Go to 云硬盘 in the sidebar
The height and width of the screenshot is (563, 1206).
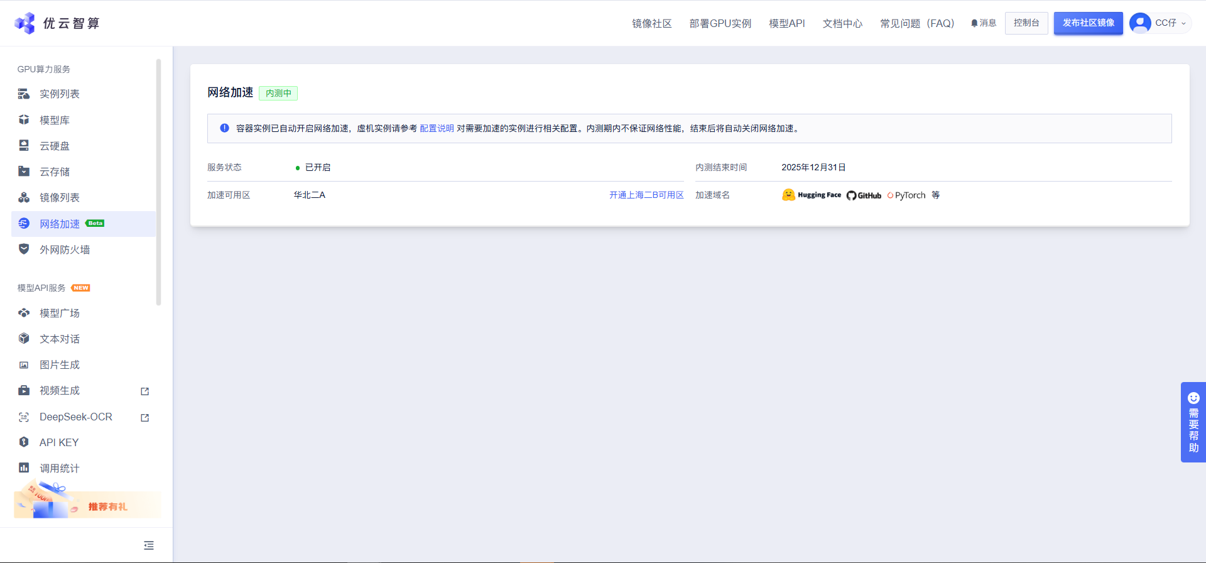[x=55, y=146]
